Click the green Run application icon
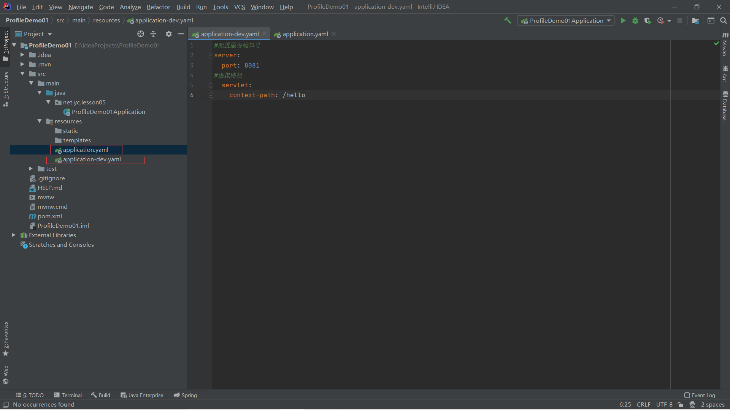The image size is (730, 410). pyautogui.click(x=623, y=21)
